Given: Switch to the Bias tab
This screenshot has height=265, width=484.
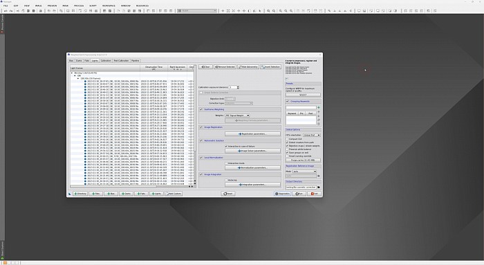Looking at the screenshot, I should (71, 61).
